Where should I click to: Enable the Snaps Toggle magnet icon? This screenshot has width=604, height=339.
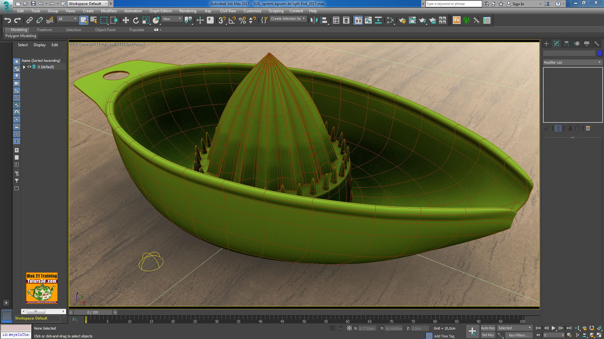(221, 20)
